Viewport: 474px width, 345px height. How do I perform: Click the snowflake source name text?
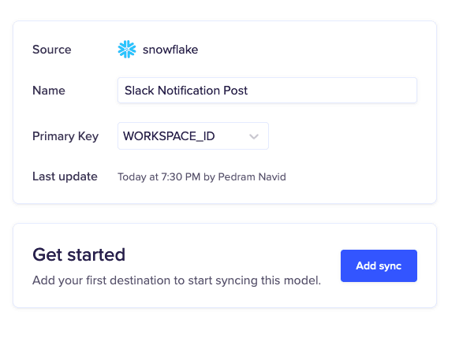click(x=170, y=50)
